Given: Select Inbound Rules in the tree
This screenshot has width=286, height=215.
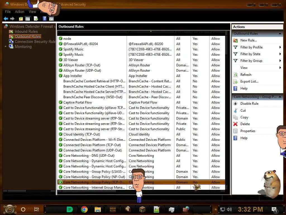Looking at the screenshot, I should 26,31.
